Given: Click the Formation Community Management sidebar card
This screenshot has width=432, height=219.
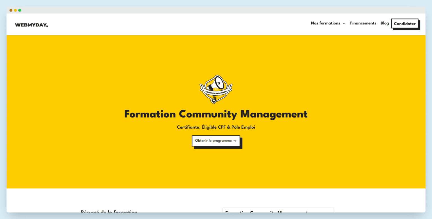Looking at the screenshot, I should click(x=278, y=213).
